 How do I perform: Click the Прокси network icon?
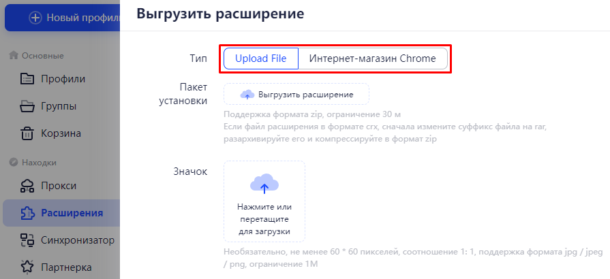tap(27, 186)
